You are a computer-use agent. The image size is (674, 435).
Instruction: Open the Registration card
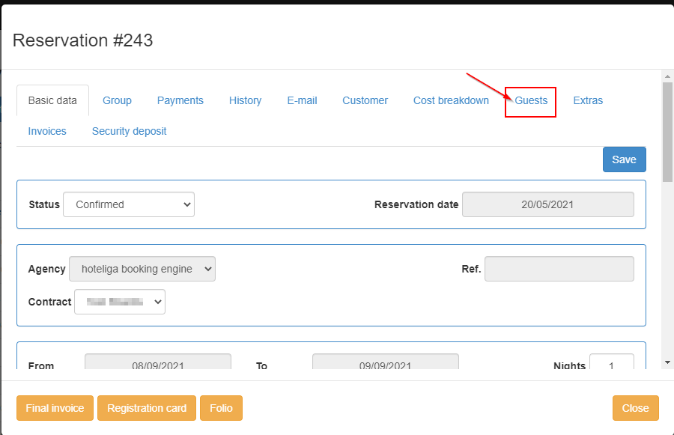147,408
